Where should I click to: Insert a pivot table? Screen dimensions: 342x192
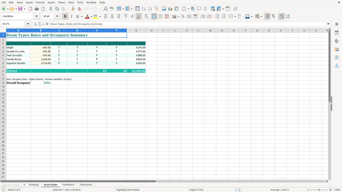[177, 9]
